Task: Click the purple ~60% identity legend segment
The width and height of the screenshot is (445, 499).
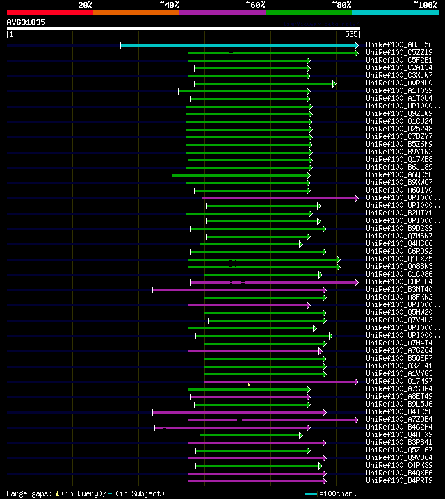Action: pos(222,13)
